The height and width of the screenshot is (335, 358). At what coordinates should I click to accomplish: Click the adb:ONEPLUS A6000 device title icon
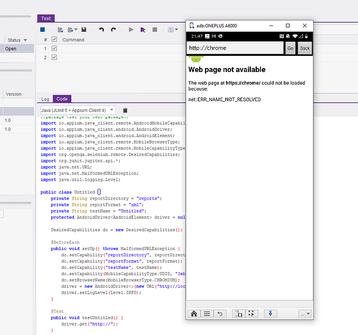192,25
